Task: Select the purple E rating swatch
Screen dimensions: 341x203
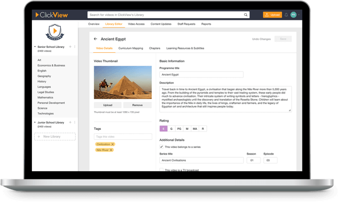Action: click(163, 129)
